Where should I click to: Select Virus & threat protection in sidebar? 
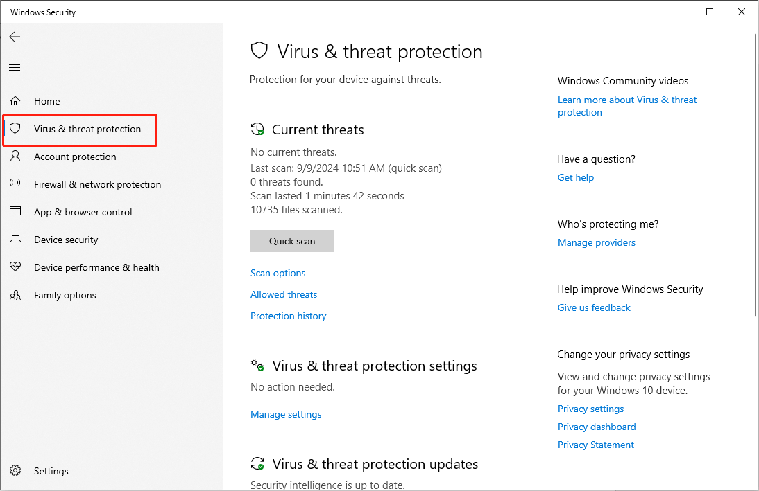[x=80, y=129]
